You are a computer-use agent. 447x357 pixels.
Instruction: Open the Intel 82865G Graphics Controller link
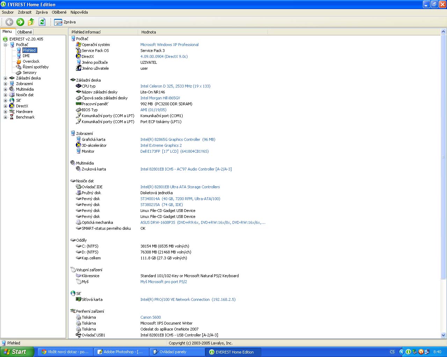click(x=178, y=139)
